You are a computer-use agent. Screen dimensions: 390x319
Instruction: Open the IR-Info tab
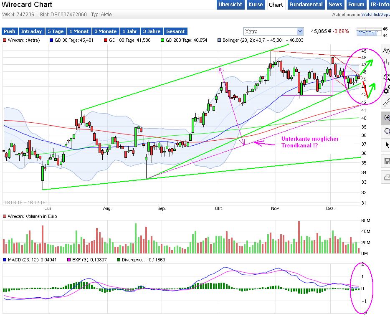click(379, 5)
